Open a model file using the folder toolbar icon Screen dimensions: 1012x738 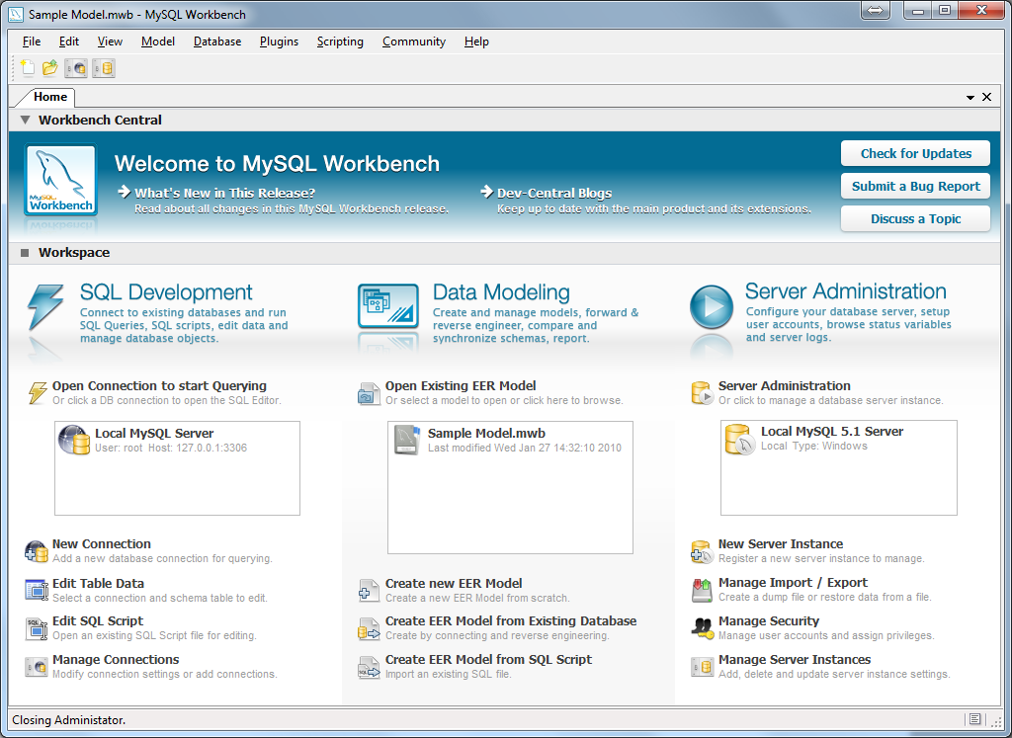[x=48, y=67]
